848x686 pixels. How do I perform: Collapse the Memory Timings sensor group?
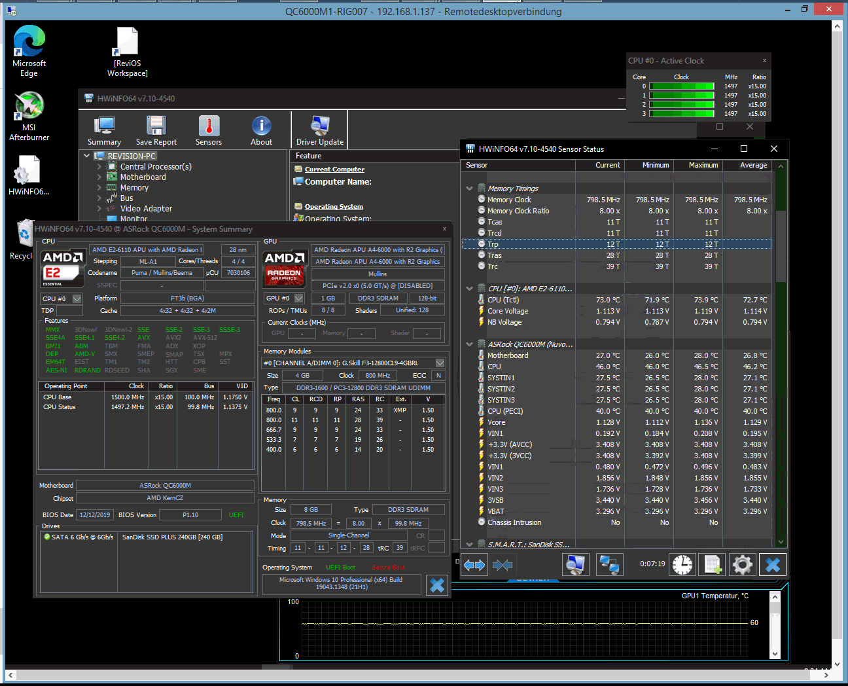click(469, 189)
